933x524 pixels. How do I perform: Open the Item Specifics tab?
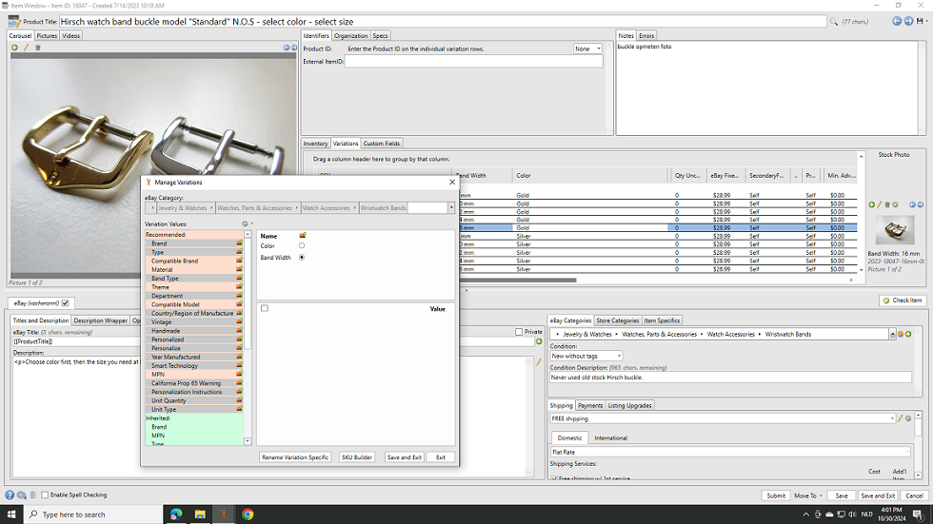coord(662,320)
